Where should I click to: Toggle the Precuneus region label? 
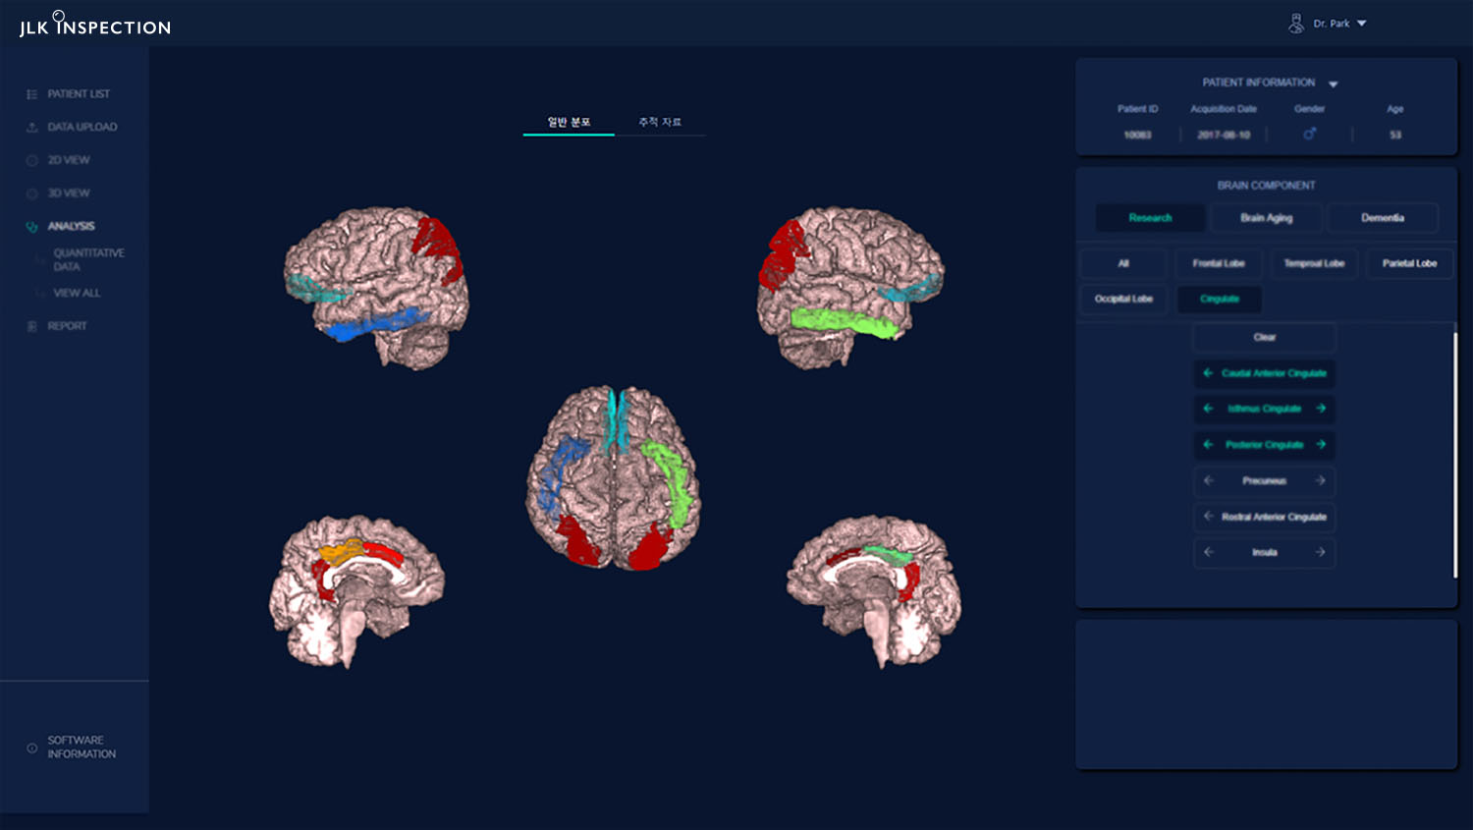coord(1264,480)
